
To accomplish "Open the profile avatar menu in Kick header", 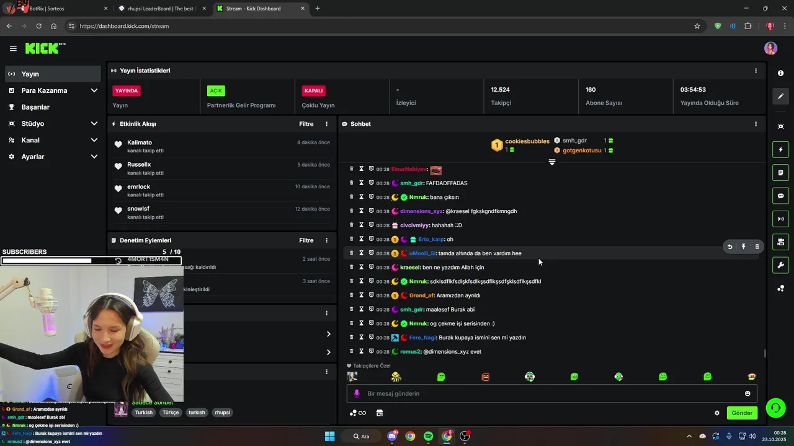I will (x=770, y=48).
